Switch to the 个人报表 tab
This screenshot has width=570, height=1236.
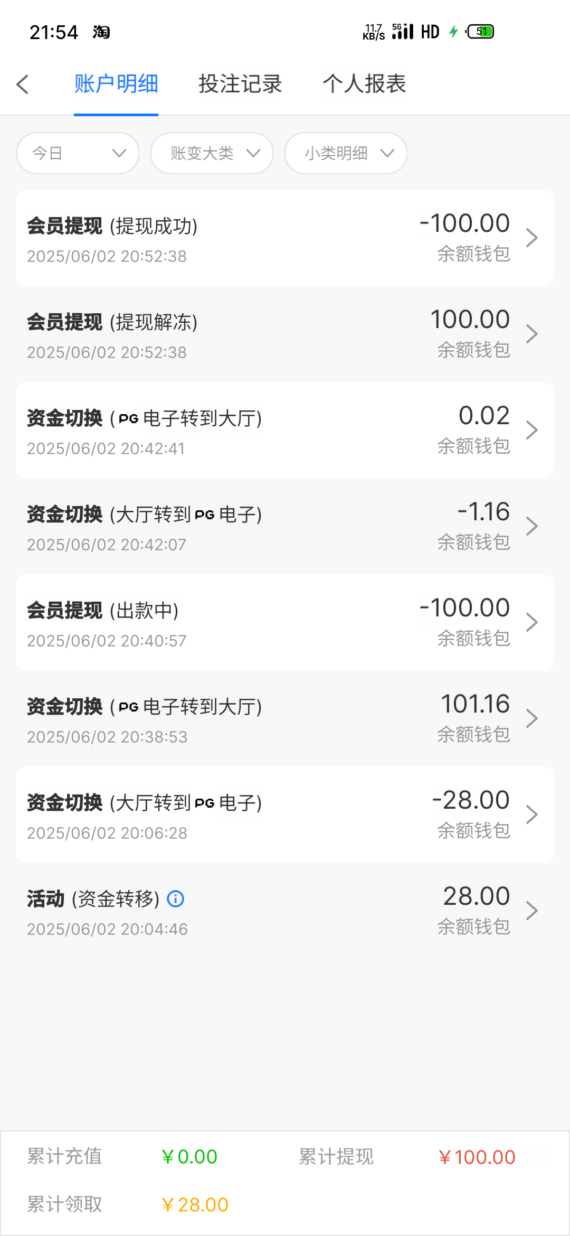coord(364,84)
